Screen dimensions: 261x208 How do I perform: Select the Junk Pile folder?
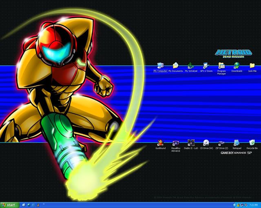(252, 67)
